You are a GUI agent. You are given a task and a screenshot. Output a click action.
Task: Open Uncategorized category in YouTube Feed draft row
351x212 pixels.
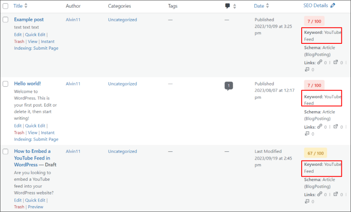coord(122,151)
